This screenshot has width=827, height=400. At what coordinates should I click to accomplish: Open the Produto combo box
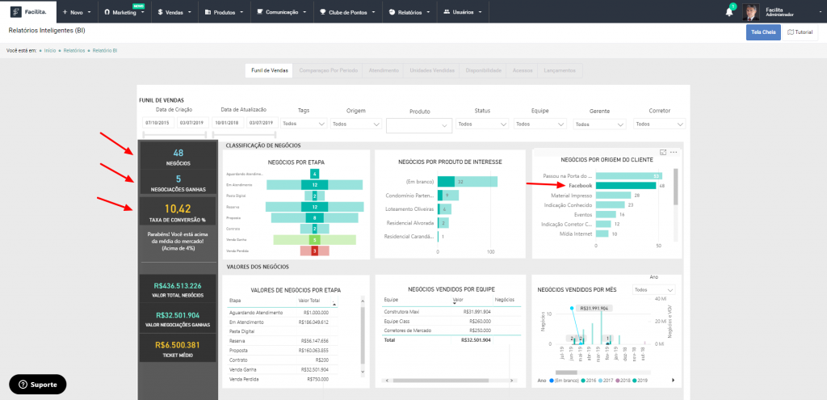click(419, 125)
